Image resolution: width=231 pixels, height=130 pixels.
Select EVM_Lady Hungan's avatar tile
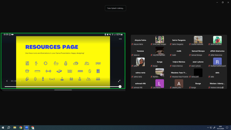(160, 40)
